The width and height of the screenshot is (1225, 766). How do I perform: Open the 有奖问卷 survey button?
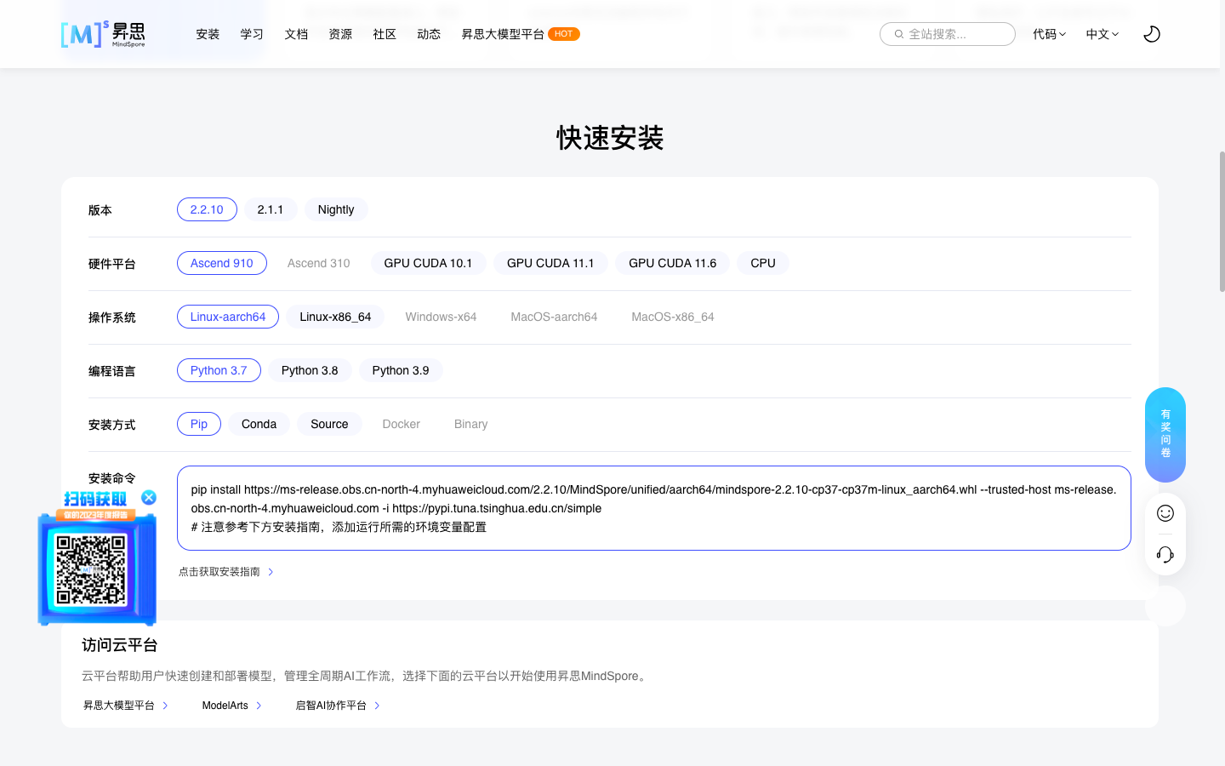[1165, 434]
